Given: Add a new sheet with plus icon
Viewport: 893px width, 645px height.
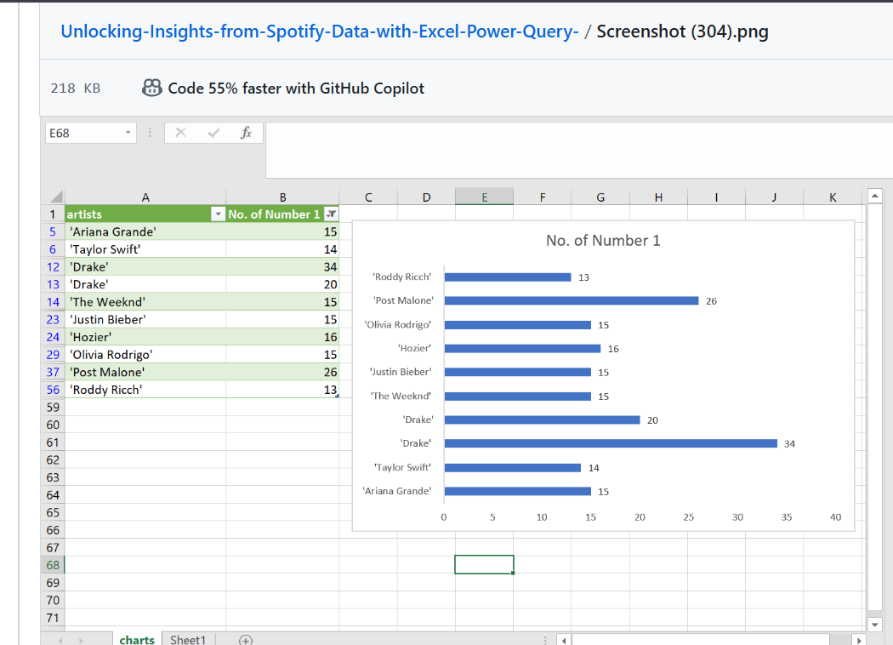Looking at the screenshot, I should tap(246, 641).
